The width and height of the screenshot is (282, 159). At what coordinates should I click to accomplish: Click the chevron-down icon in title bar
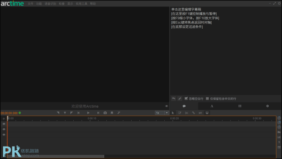point(270,3)
